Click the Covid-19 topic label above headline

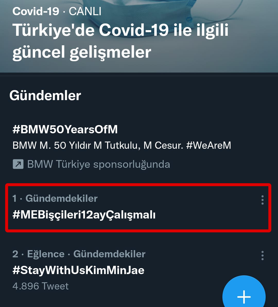click(x=36, y=11)
